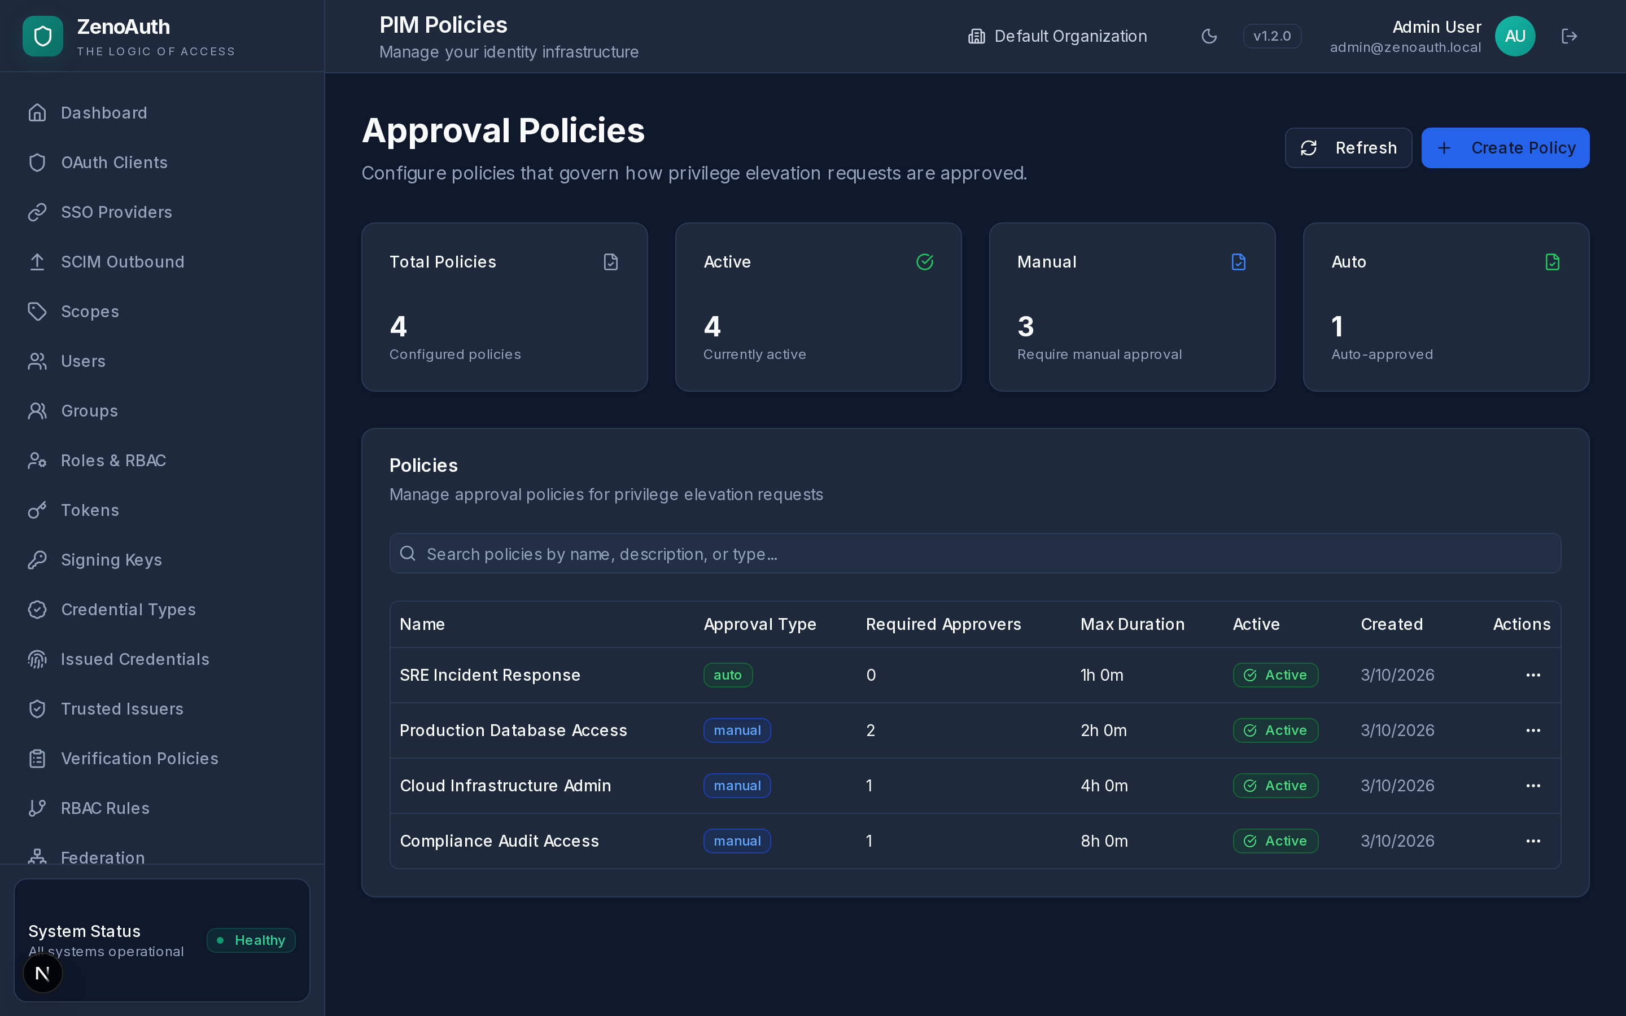Check the Healthy system status indicator
The height and width of the screenshot is (1016, 1626).
(x=251, y=940)
